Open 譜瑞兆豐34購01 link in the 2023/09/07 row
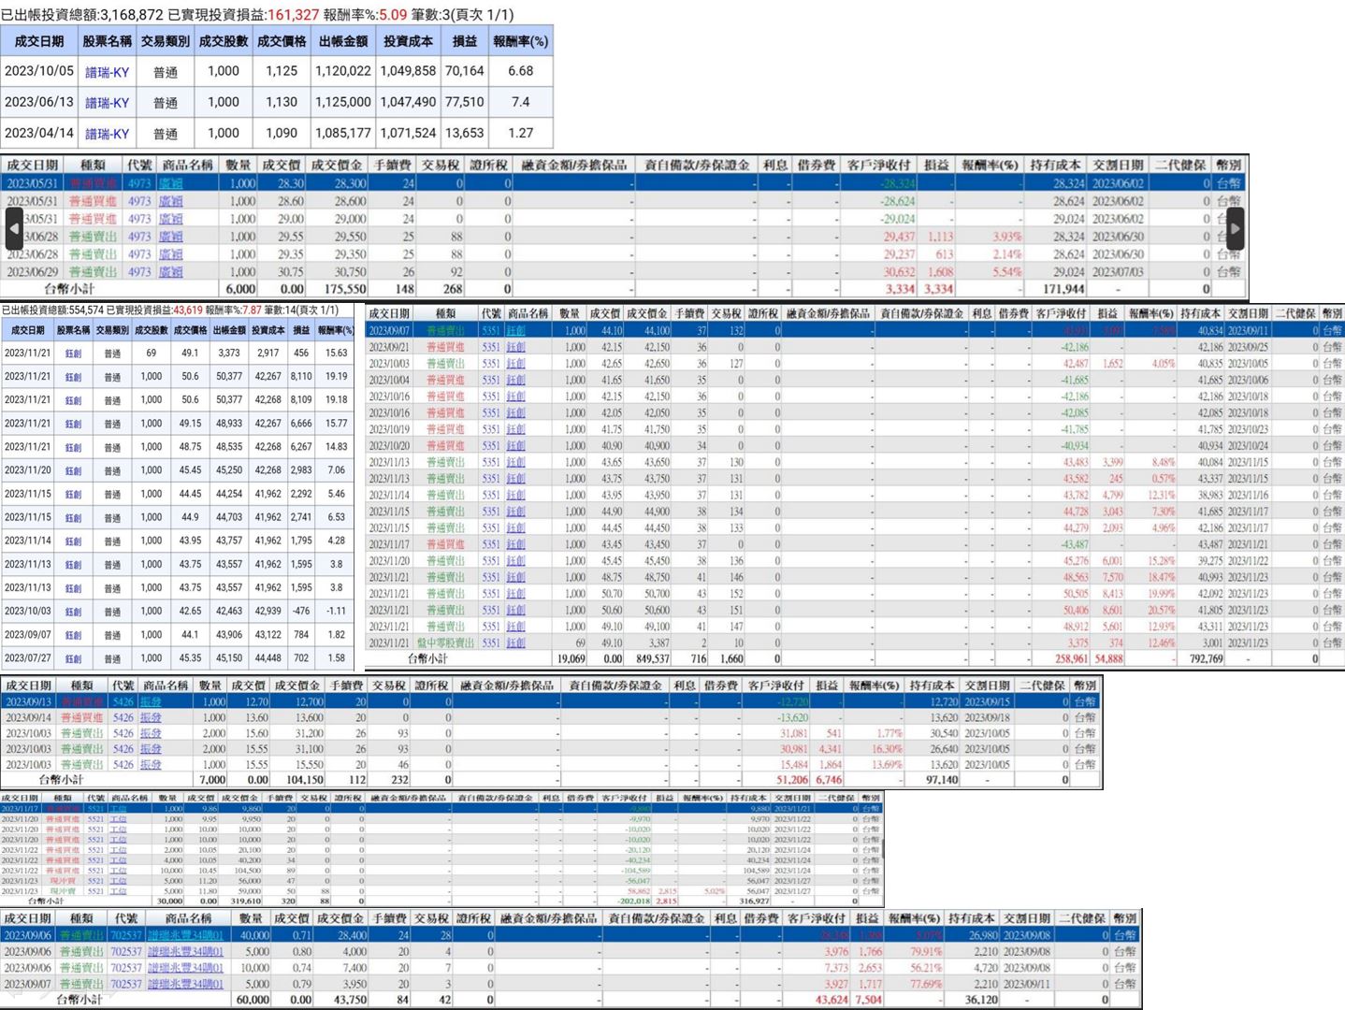 (x=185, y=984)
